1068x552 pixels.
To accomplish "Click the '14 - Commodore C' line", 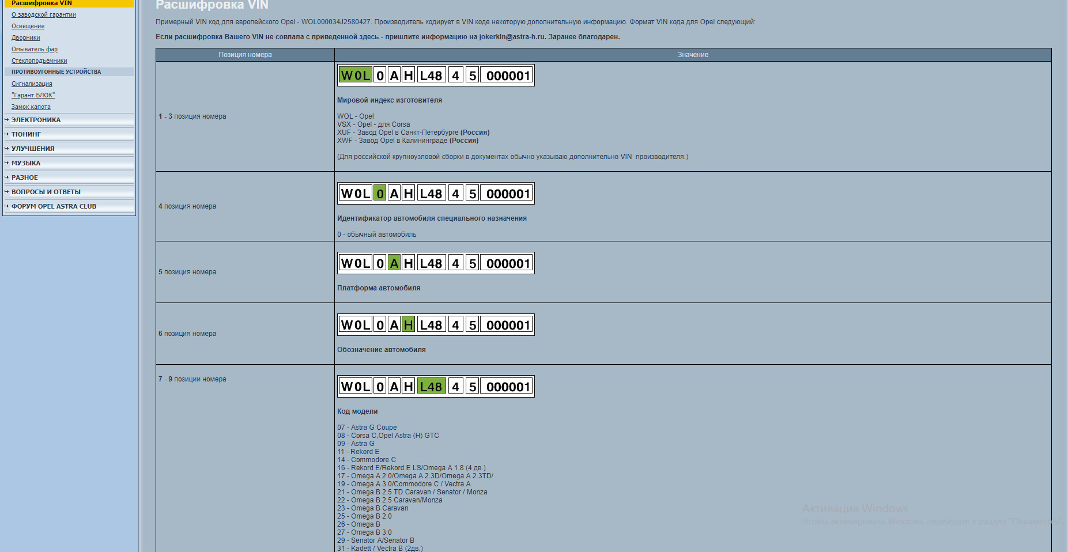I will pyautogui.click(x=367, y=460).
